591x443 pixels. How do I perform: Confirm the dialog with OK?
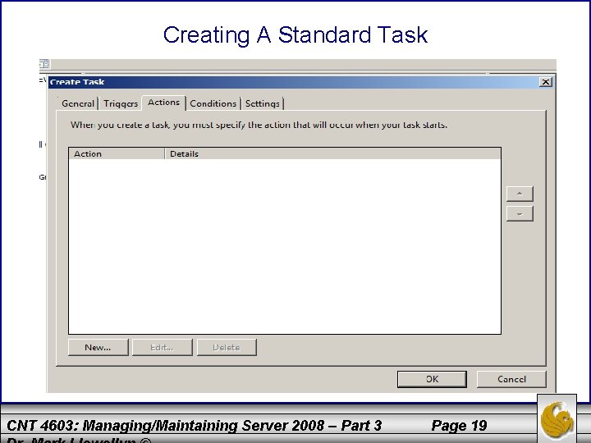(x=432, y=379)
